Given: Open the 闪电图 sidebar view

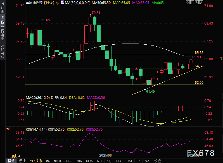Looking at the screenshot, I should pos(3,35).
